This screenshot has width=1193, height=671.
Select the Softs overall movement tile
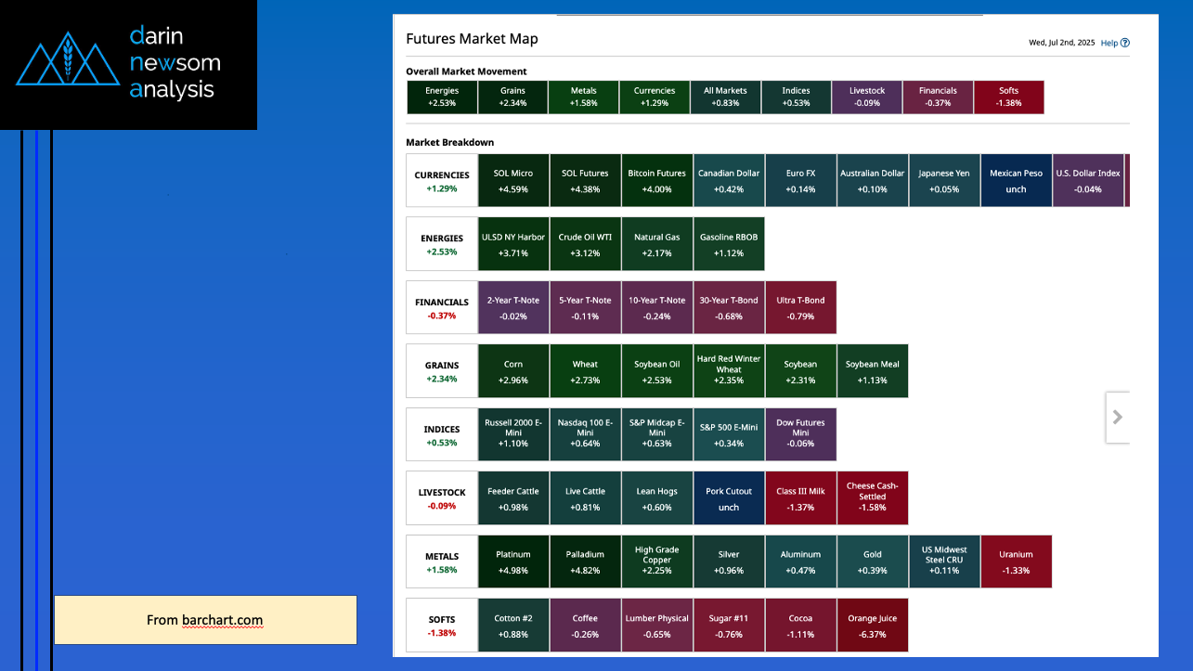point(1008,97)
